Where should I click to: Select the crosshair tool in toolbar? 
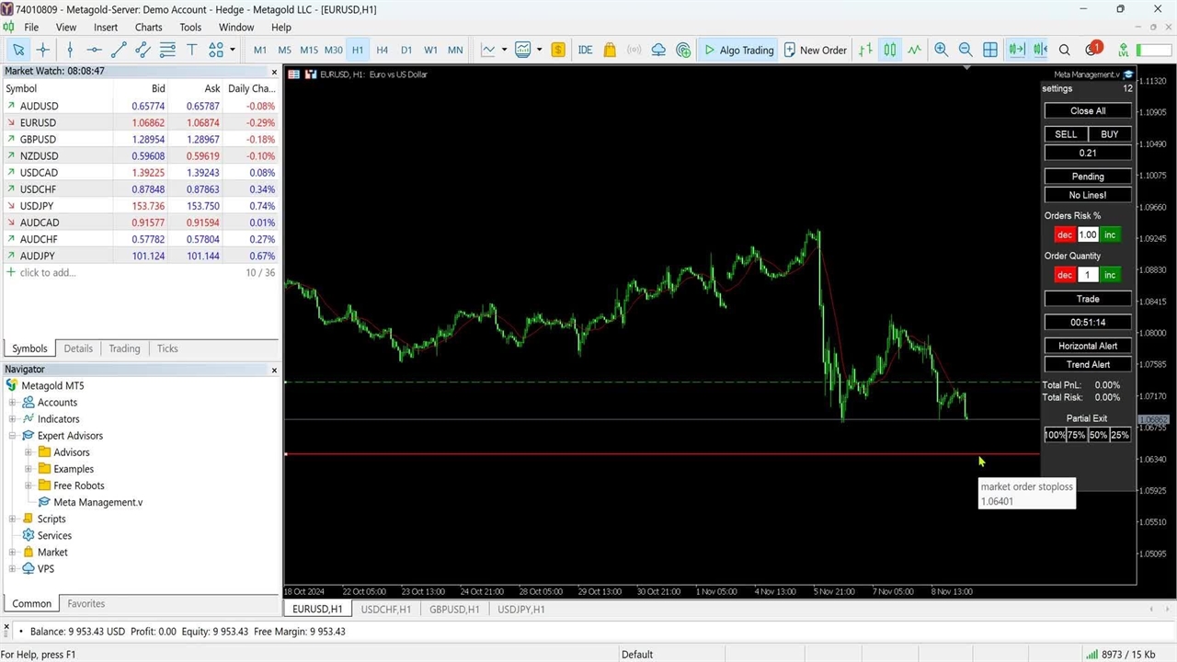click(x=42, y=50)
